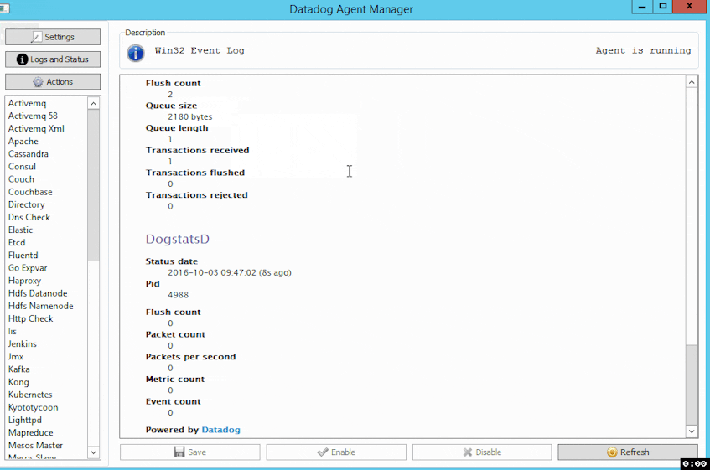Viewport: 710px width, 470px height.
Task: Open Logs and Status
Action: point(53,59)
